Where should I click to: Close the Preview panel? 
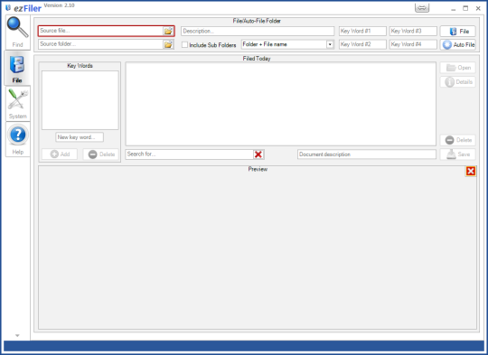pos(471,171)
